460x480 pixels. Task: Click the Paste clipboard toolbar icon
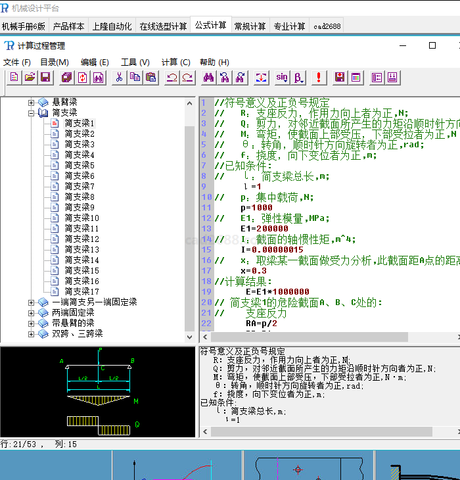(151, 78)
